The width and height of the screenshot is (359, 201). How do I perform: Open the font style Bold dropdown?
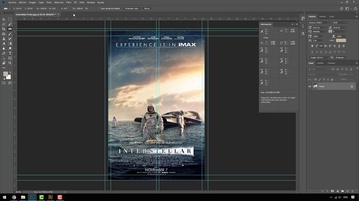[340, 22]
